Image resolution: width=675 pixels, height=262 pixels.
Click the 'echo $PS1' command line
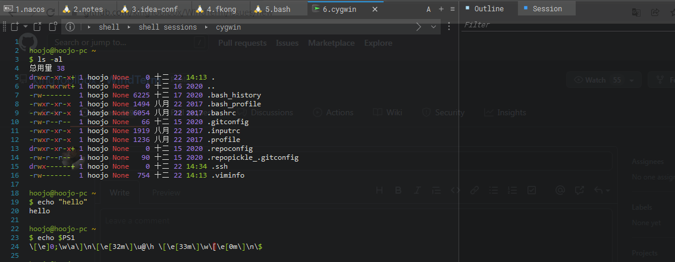coord(56,238)
